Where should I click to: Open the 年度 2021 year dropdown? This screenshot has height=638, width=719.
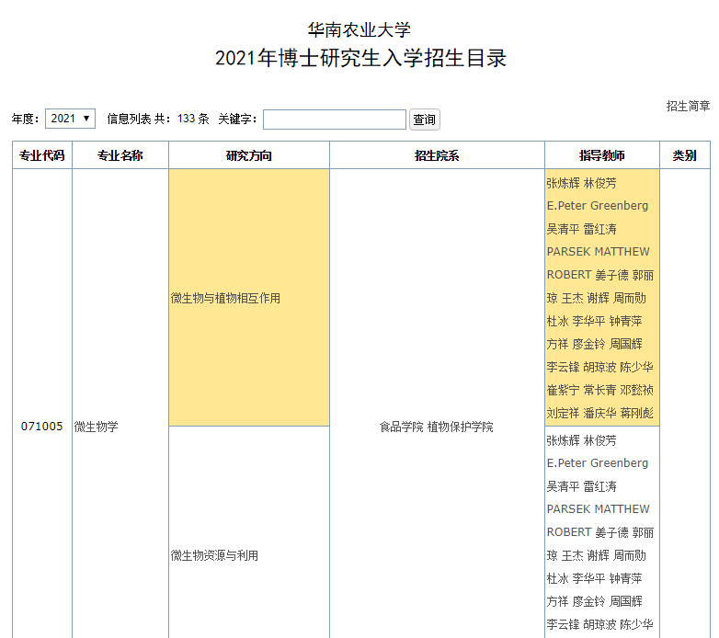point(70,119)
